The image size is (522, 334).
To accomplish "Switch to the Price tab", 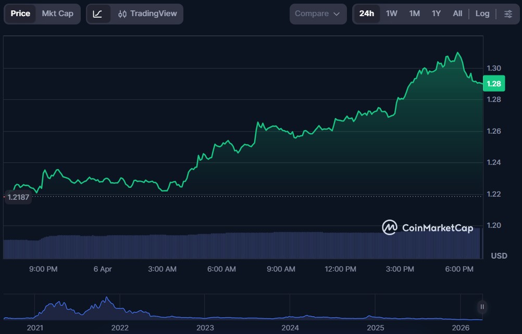I will [x=20, y=14].
